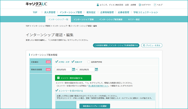The image size is (188, 109).
Task: Click the 対象種別 row label
Action: [35, 62]
